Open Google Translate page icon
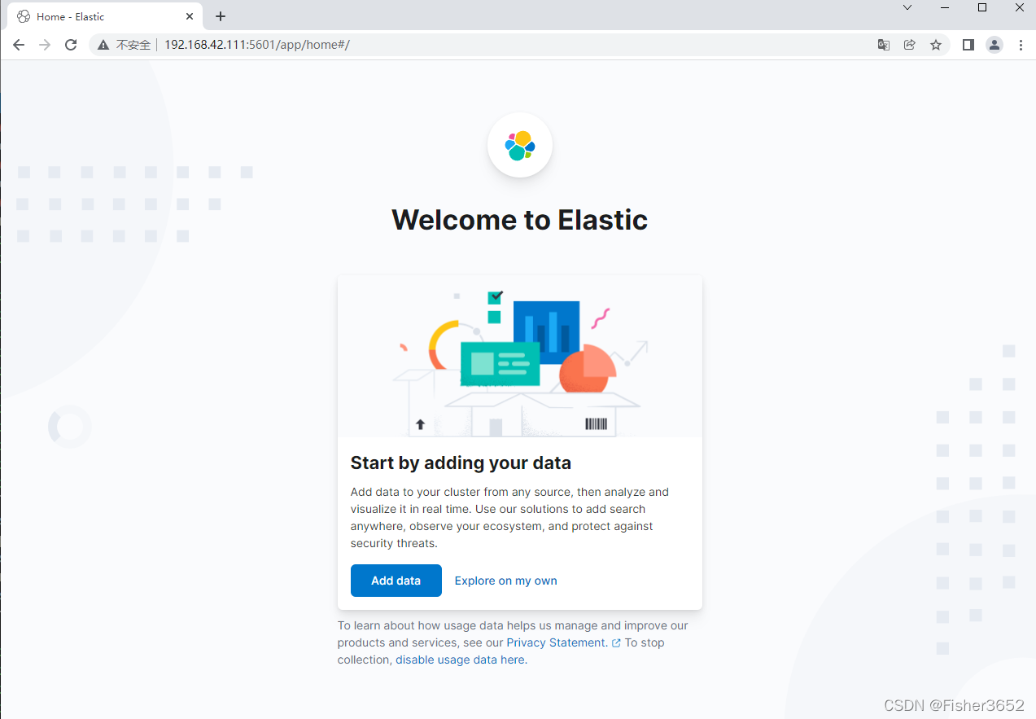 884,45
